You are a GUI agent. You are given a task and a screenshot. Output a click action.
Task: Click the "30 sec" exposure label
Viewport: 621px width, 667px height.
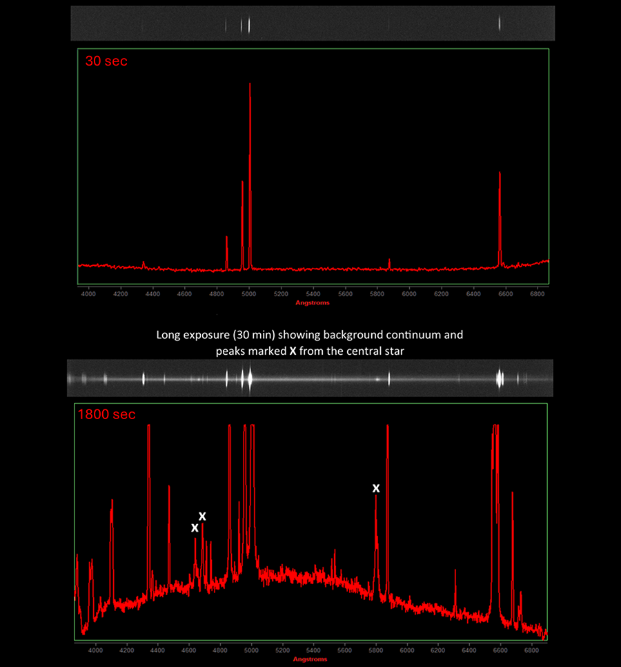pos(106,61)
